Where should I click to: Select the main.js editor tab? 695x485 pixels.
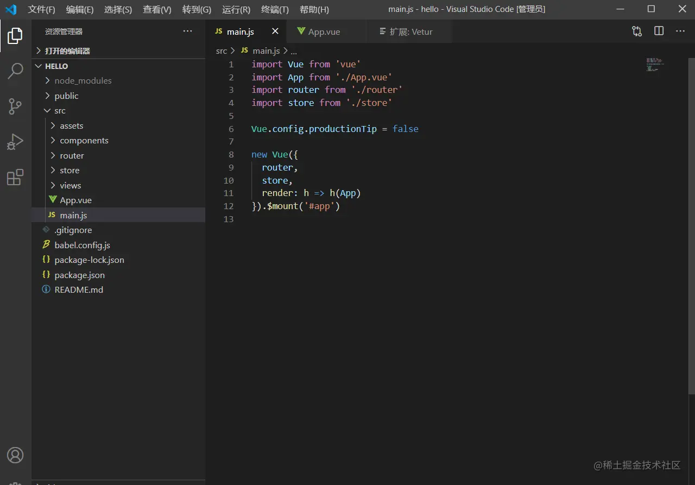click(x=246, y=32)
